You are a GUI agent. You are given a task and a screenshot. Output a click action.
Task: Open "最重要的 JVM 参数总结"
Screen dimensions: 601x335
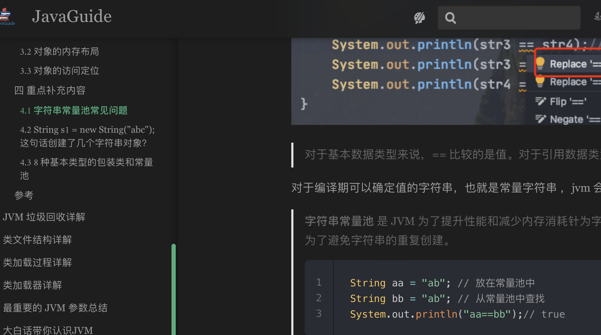[55, 308]
